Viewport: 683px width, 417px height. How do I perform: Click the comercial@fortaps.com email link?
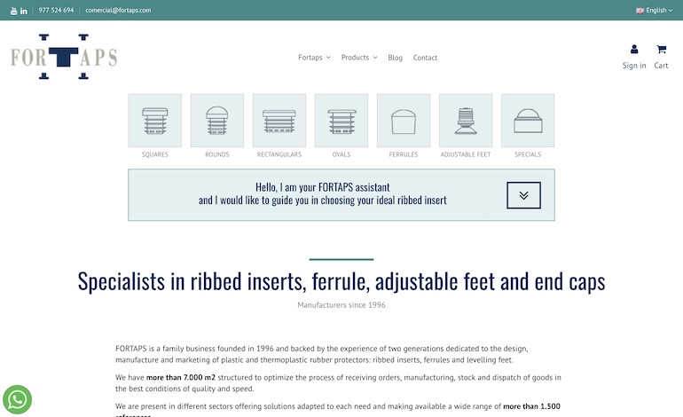[x=118, y=11]
